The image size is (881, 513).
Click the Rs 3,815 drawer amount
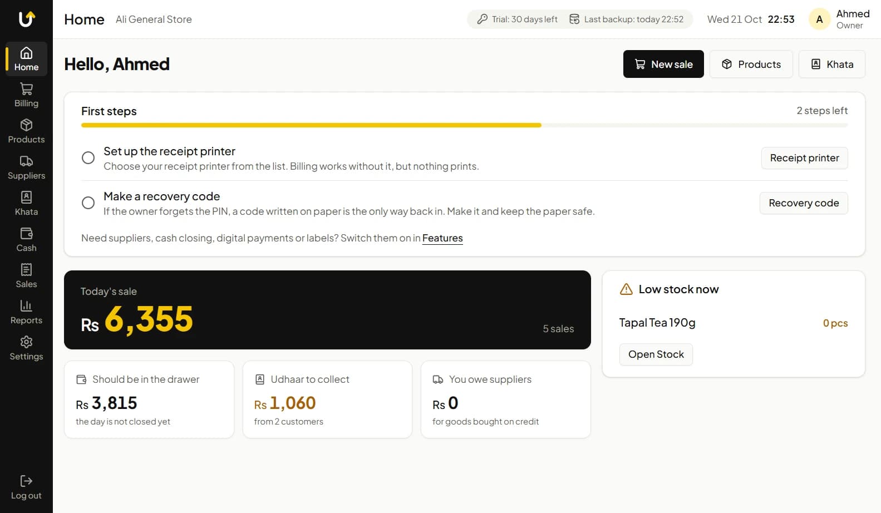[106, 403]
